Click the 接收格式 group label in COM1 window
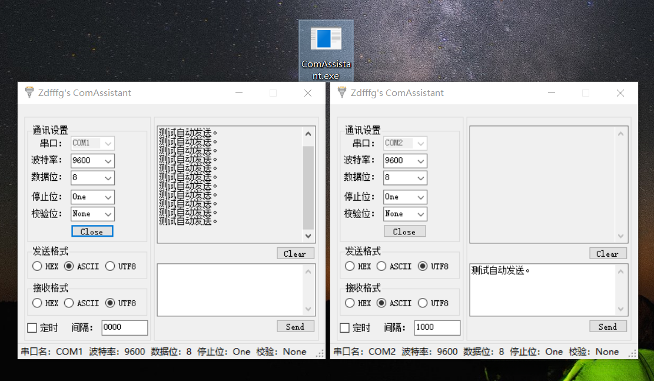This screenshot has width=654, height=381. (x=51, y=288)
